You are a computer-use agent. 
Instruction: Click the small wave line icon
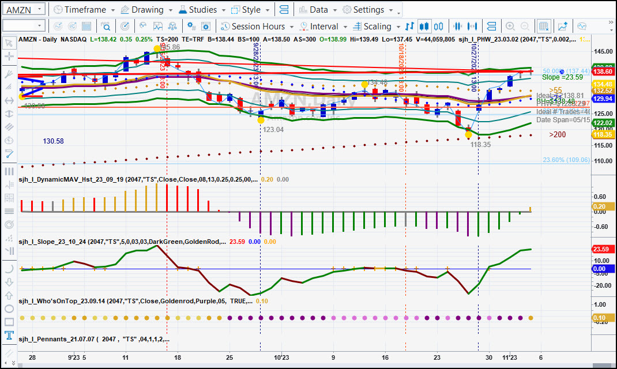click(143, 25)
